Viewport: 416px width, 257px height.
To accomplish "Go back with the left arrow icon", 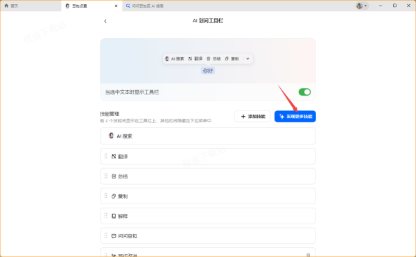I will 105,21.
